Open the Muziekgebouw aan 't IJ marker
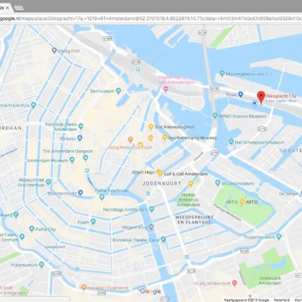This screenshot has height=302, width=302. tap(222, 73)
